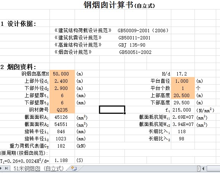Click the heading 2 烟囱资料
220x173 pixels.
pos(18,67)
